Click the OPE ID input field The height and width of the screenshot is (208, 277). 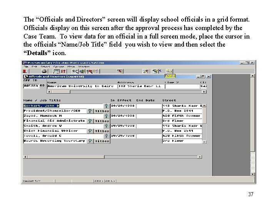pos(31,86)
